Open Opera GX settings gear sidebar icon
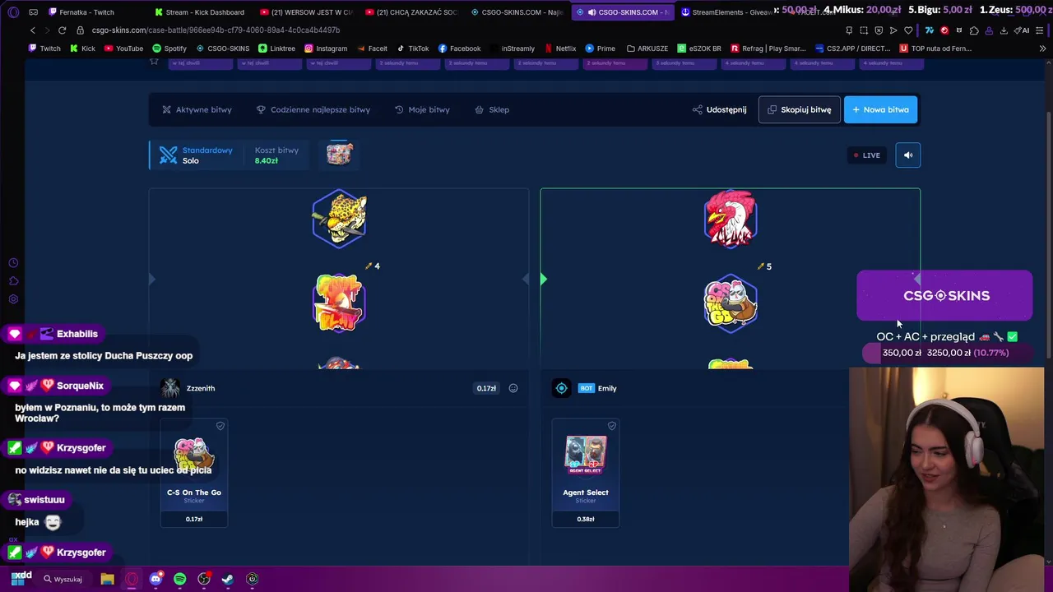 click(x=13, y=299)
